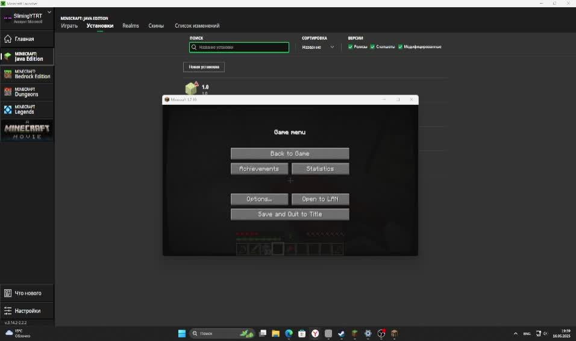Open the sorting dropdown
Image resolution: width=576 pixels, height=341 pixels.
318,47
